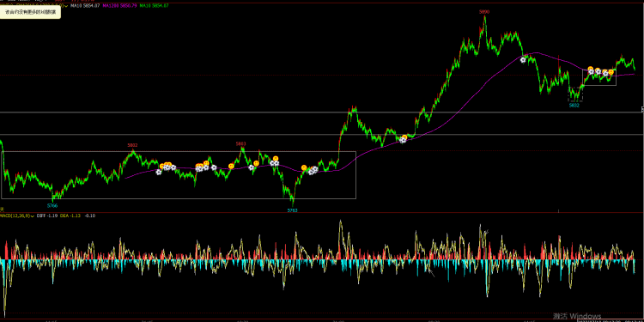
Task: Click the 5890 high price label
Action: 484,12
